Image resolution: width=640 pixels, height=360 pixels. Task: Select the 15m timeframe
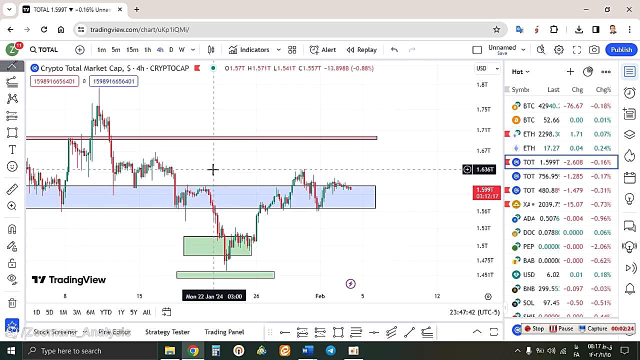point(132,49)
